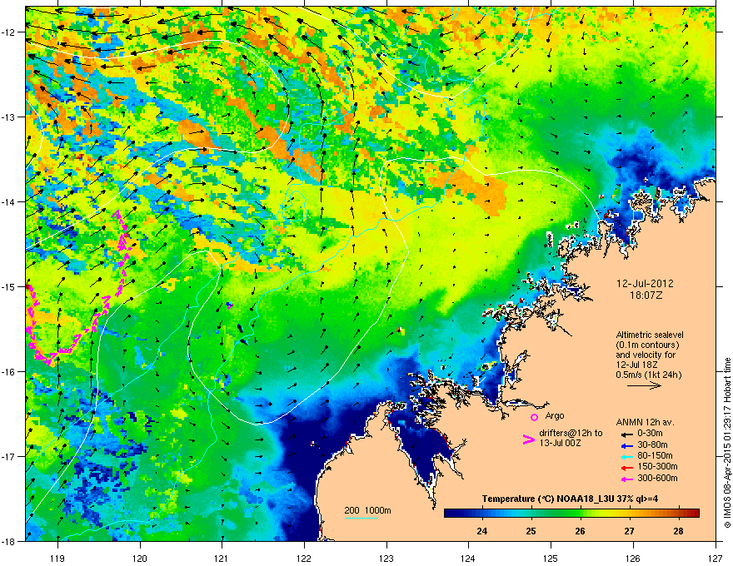This screenshot has height=566, width=733.
Task: Click the latitude axis label -18
Action: [10, 541]
